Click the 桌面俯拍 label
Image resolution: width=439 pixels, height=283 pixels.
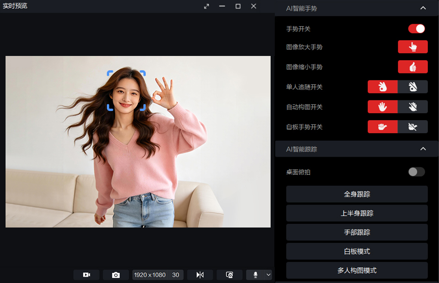298,172
